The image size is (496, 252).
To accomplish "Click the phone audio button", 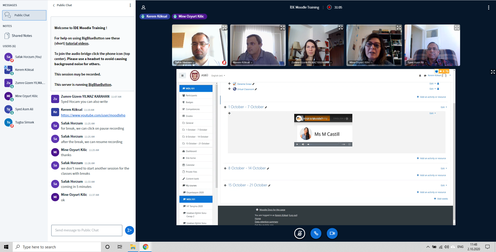I will (316, 233).
